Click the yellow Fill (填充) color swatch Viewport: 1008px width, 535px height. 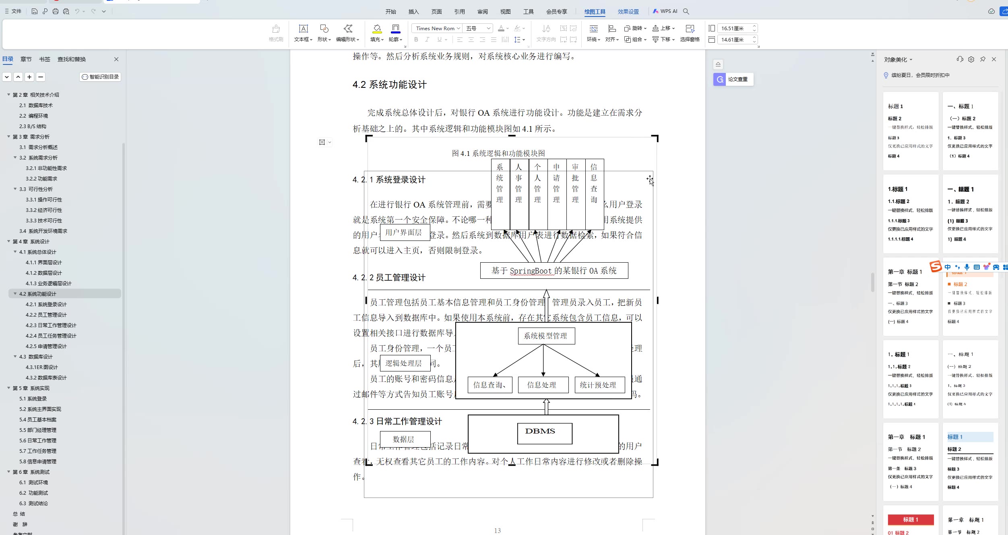tap(377, 32)
